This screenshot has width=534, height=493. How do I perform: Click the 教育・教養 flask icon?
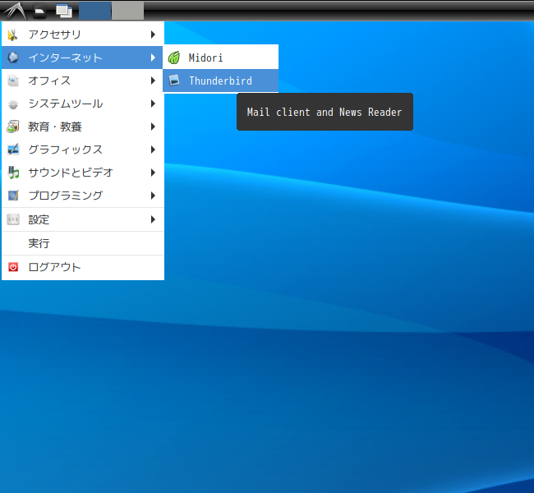pos(13,127)
